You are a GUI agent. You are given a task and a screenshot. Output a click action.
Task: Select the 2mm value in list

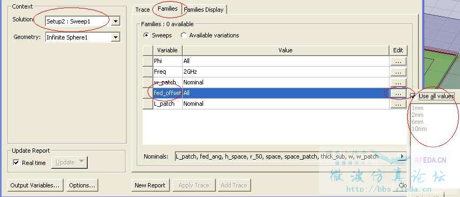click(417, 115)
